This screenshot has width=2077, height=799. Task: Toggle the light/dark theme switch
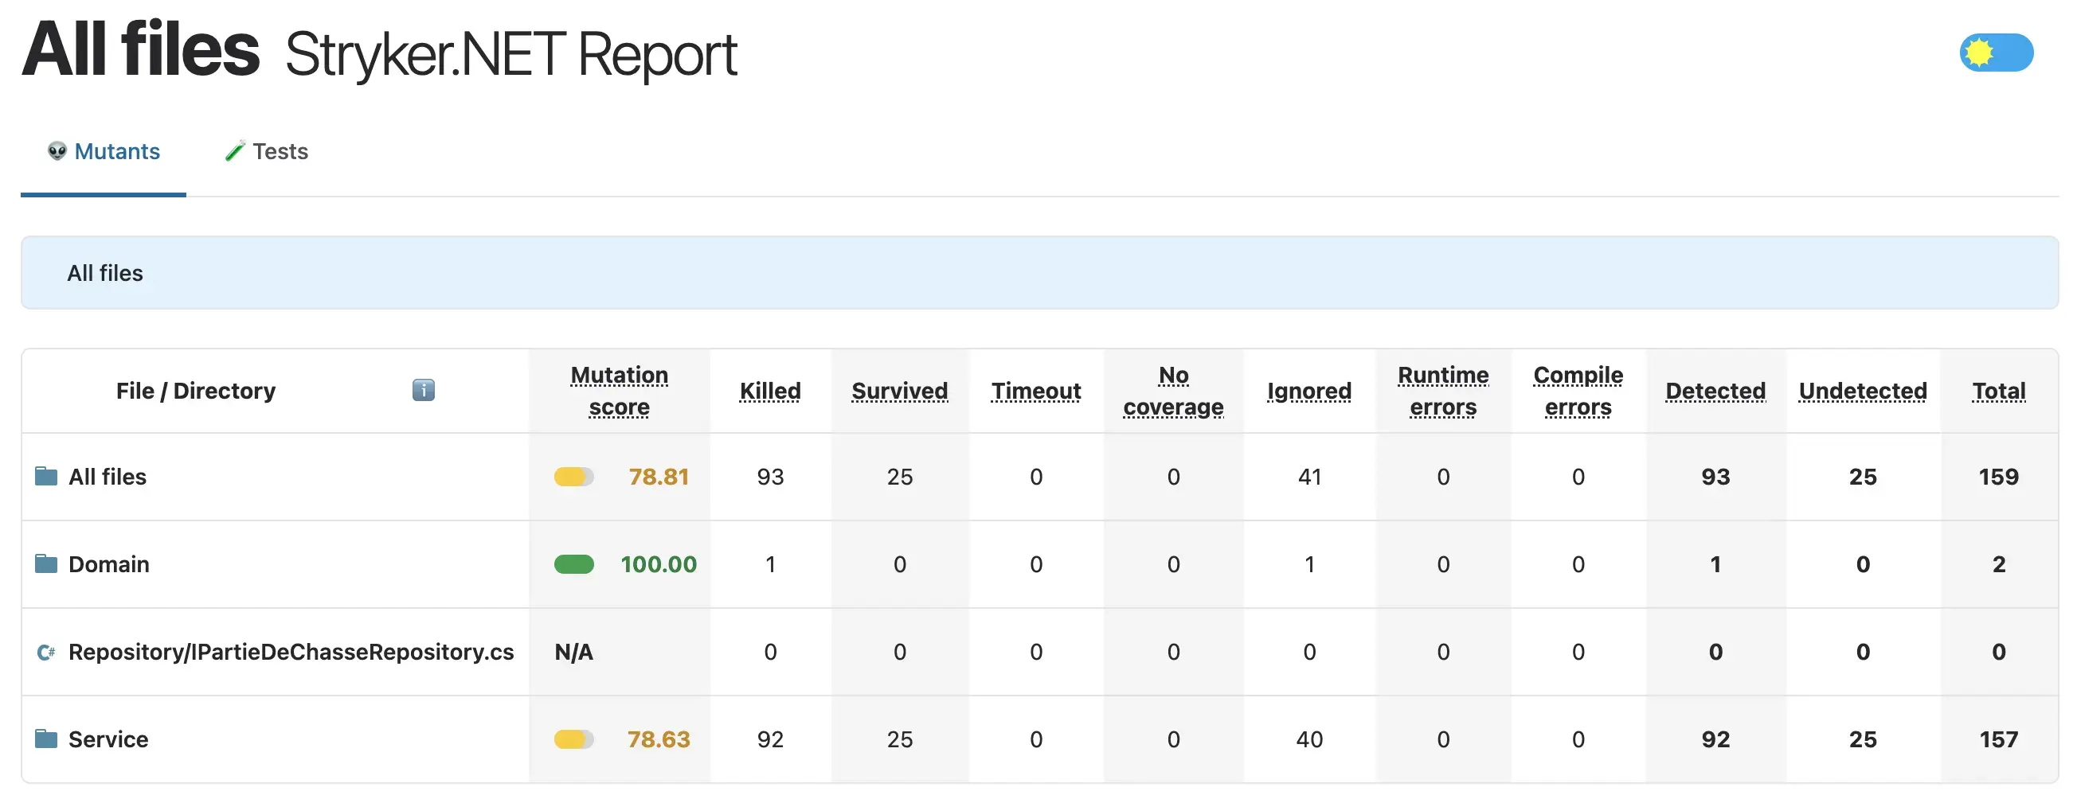click(x=1997, y=53)
